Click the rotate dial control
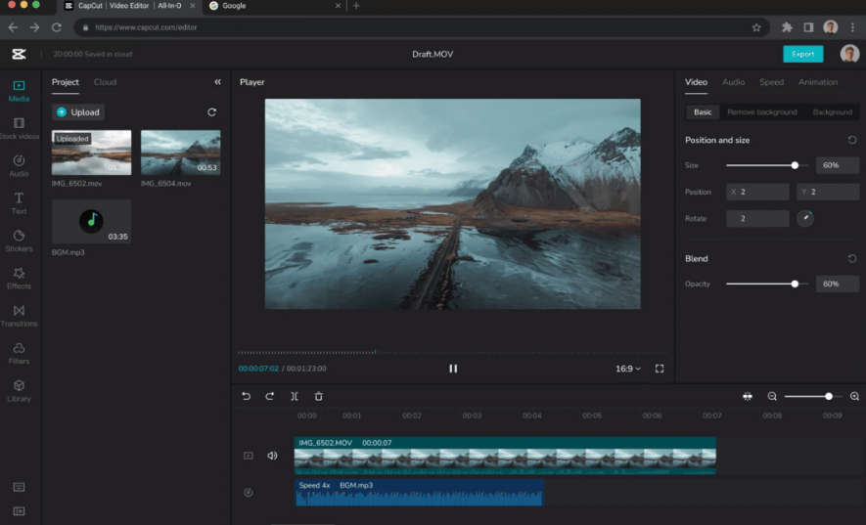 click(805, 218)
